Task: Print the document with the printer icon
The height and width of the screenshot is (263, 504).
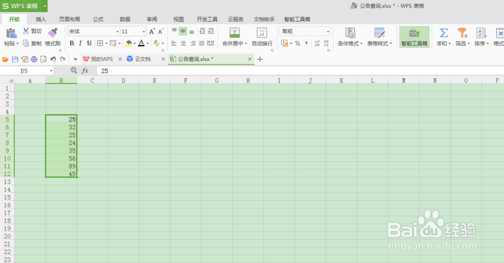Action: [34, 59]
